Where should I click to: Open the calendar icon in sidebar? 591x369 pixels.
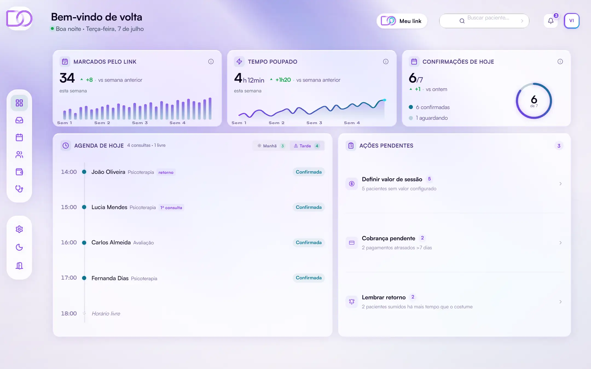[19, 137]
